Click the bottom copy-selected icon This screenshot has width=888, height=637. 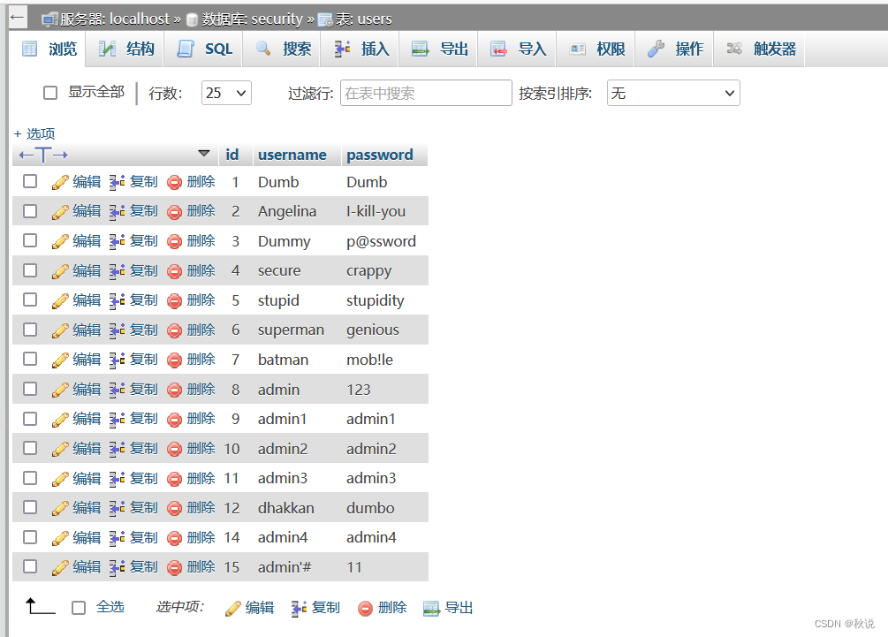point(299,608)
